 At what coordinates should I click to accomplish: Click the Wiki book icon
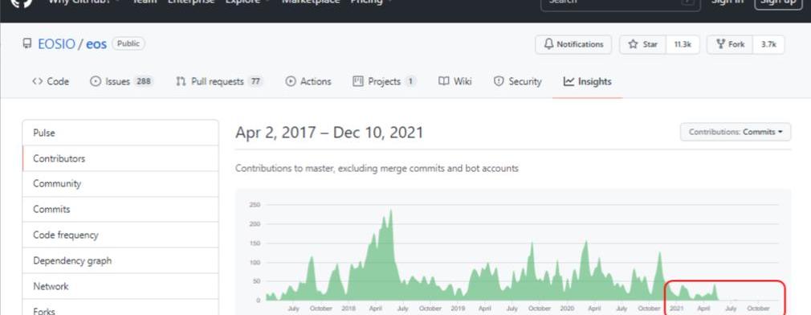click(443, 81)
